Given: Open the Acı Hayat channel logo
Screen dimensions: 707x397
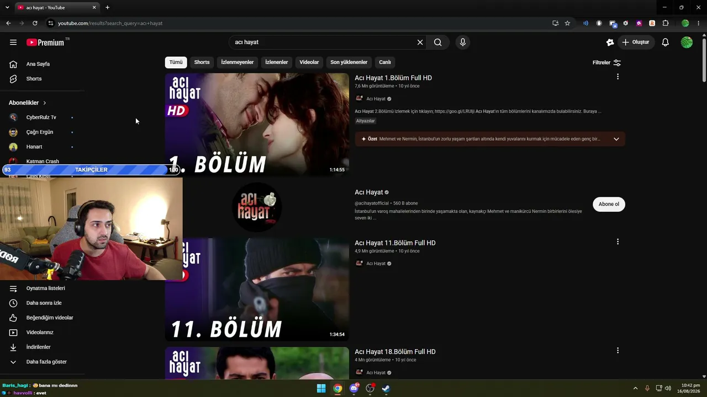Looking at the screenshot, I should 257,207.
